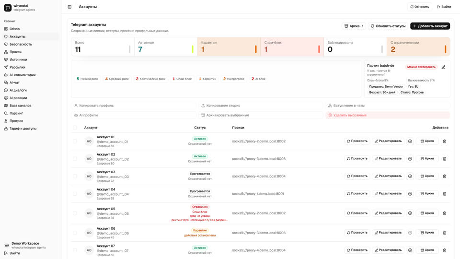Click round target icon for Аккаунт 01

point(410,141)
